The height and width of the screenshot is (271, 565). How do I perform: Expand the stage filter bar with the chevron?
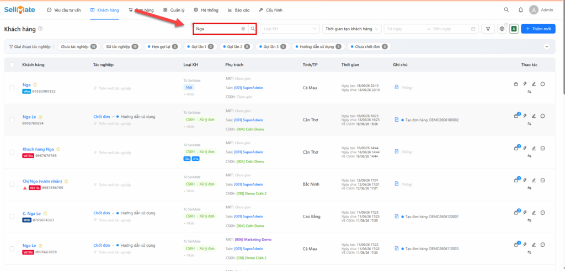pyautogui.click(x=547, y=46)
